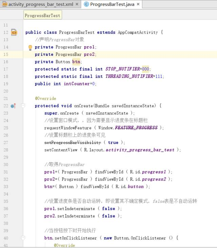Click the highlighted btn variable on line 16

pyautogui.click(x=76, y=62)
